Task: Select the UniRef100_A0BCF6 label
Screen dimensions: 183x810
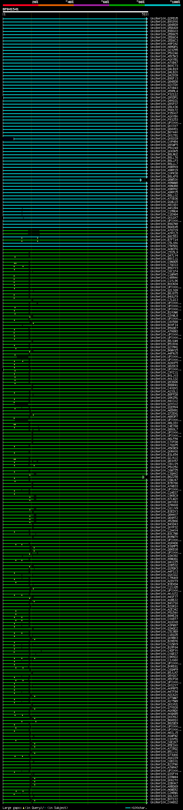Action: pyautogui.click(x=164, y=249)
